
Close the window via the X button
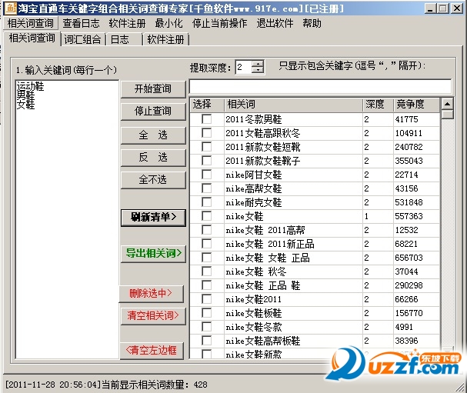pos(456,8)
